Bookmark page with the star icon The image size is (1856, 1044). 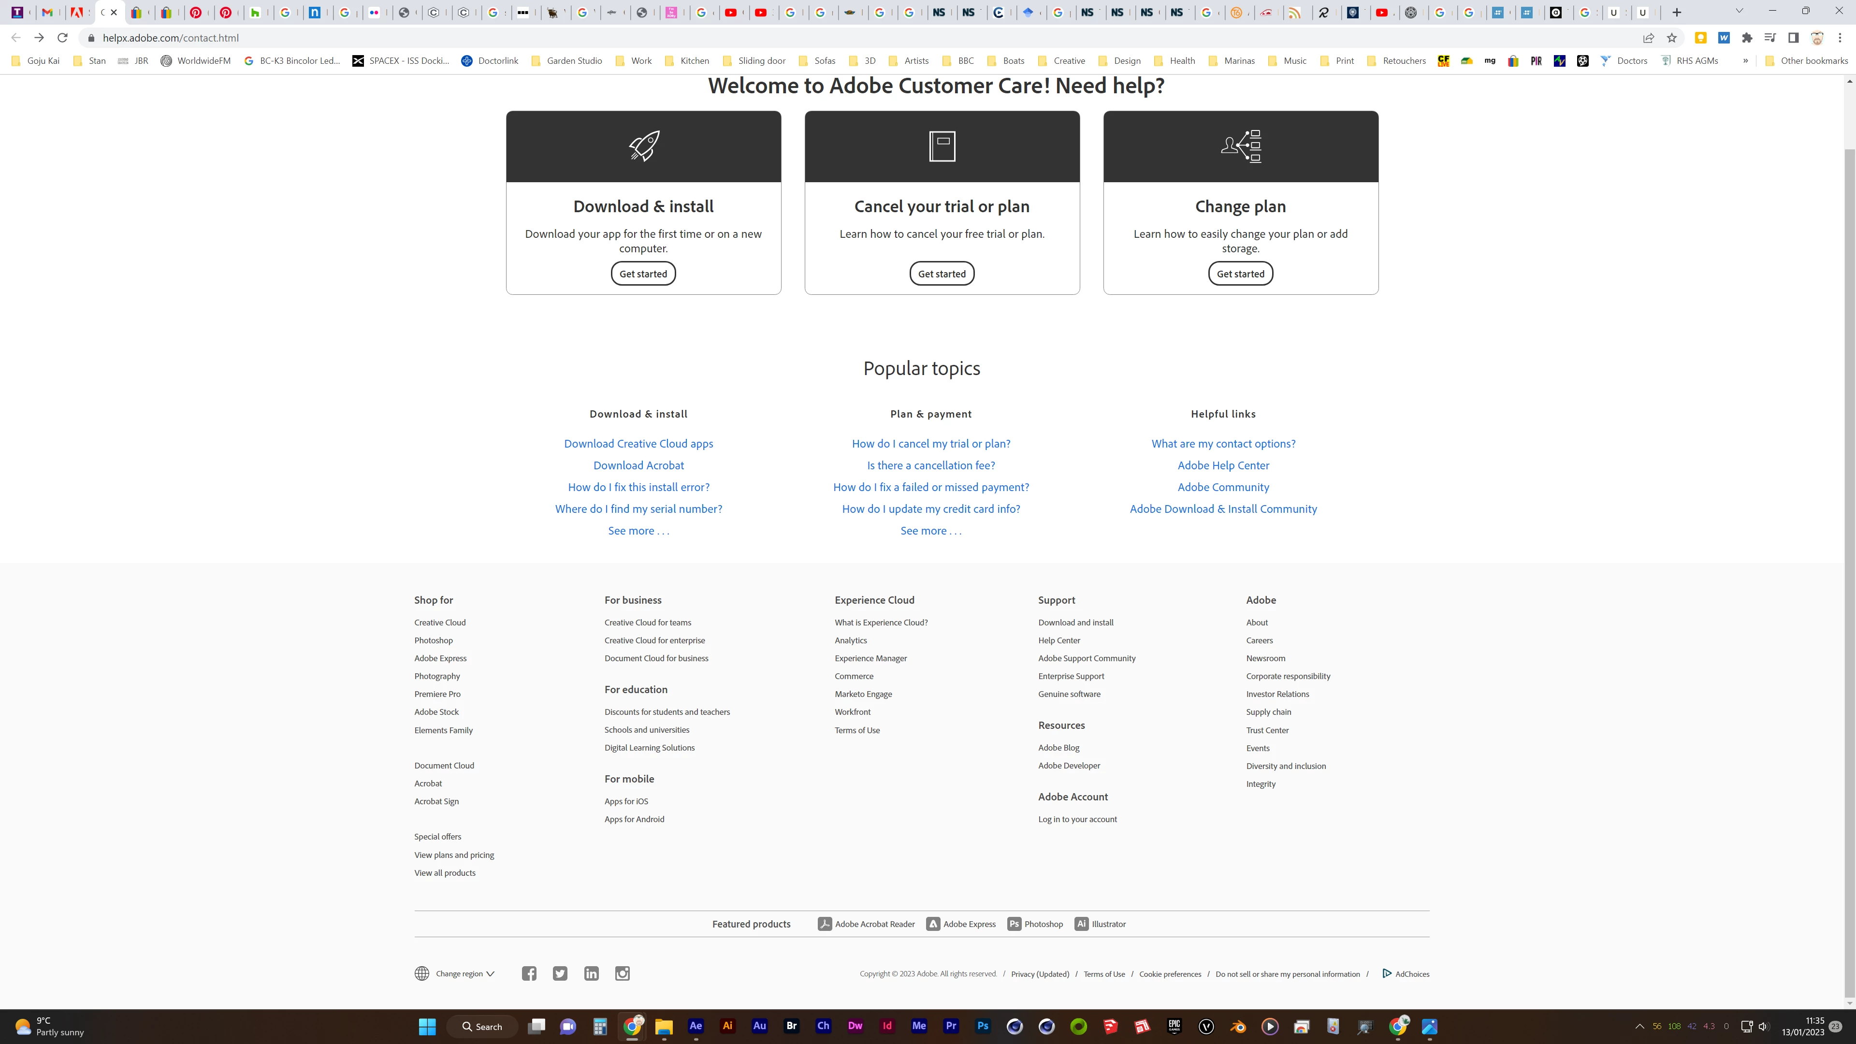coord(1671,38)
